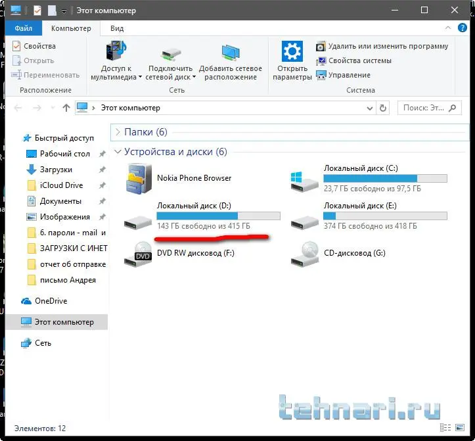Select DVD RW дисковод (F:) icon
This screenshot has height=441, width=475.
pyautogui.click(x=138, y=254)
